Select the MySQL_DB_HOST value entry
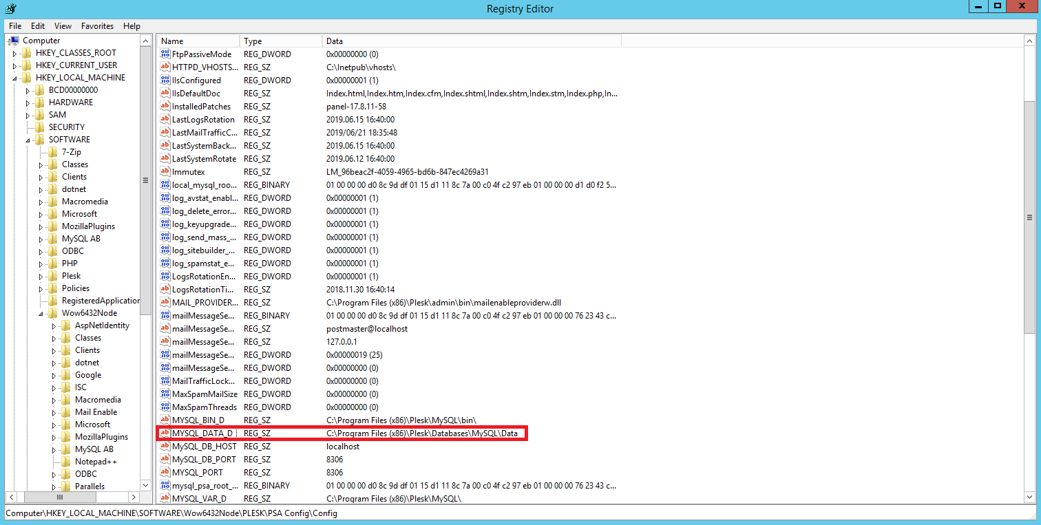1041x525 pixels. (204, 447)
